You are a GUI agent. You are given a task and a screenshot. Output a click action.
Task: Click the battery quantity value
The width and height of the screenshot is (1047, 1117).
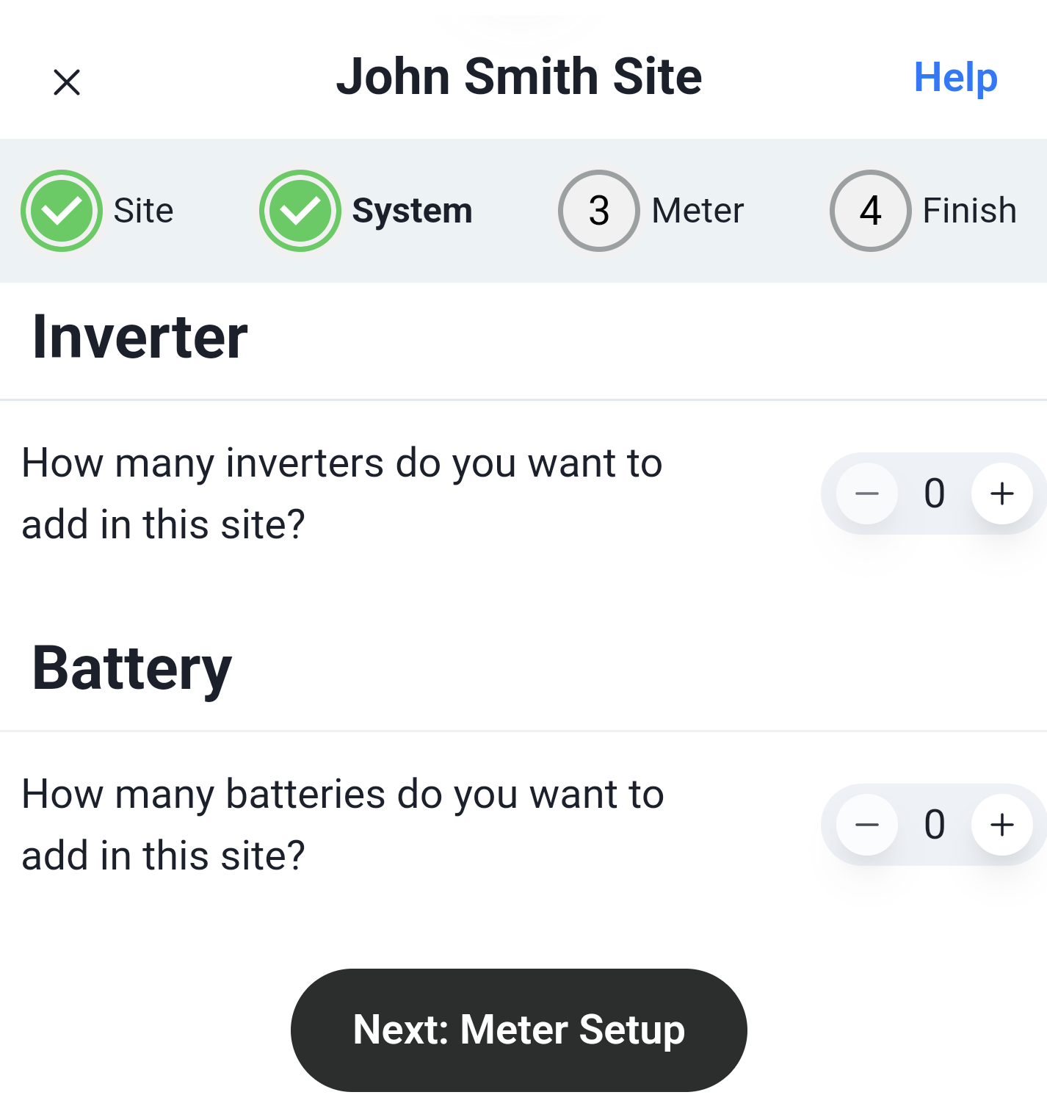coord(935,825)
